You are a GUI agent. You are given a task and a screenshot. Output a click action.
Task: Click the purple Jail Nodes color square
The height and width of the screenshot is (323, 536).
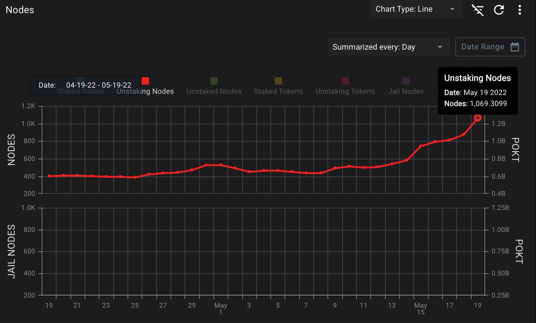point(406,81)
